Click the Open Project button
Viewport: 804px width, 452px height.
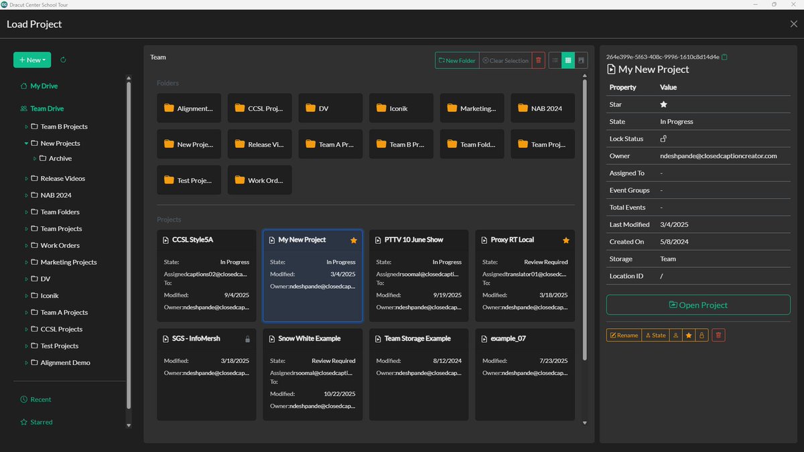[x=698, y=305]
